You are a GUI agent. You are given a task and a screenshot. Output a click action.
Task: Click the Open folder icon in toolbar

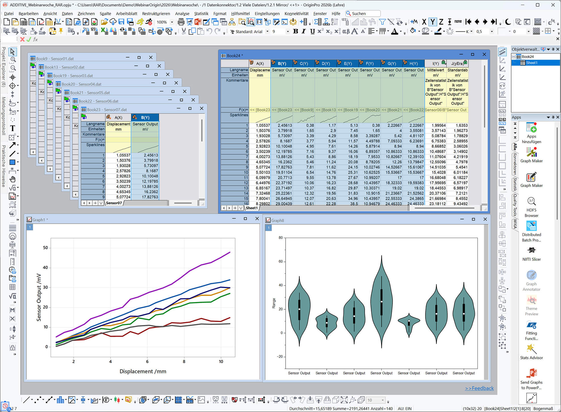click(x=104, y=22)
